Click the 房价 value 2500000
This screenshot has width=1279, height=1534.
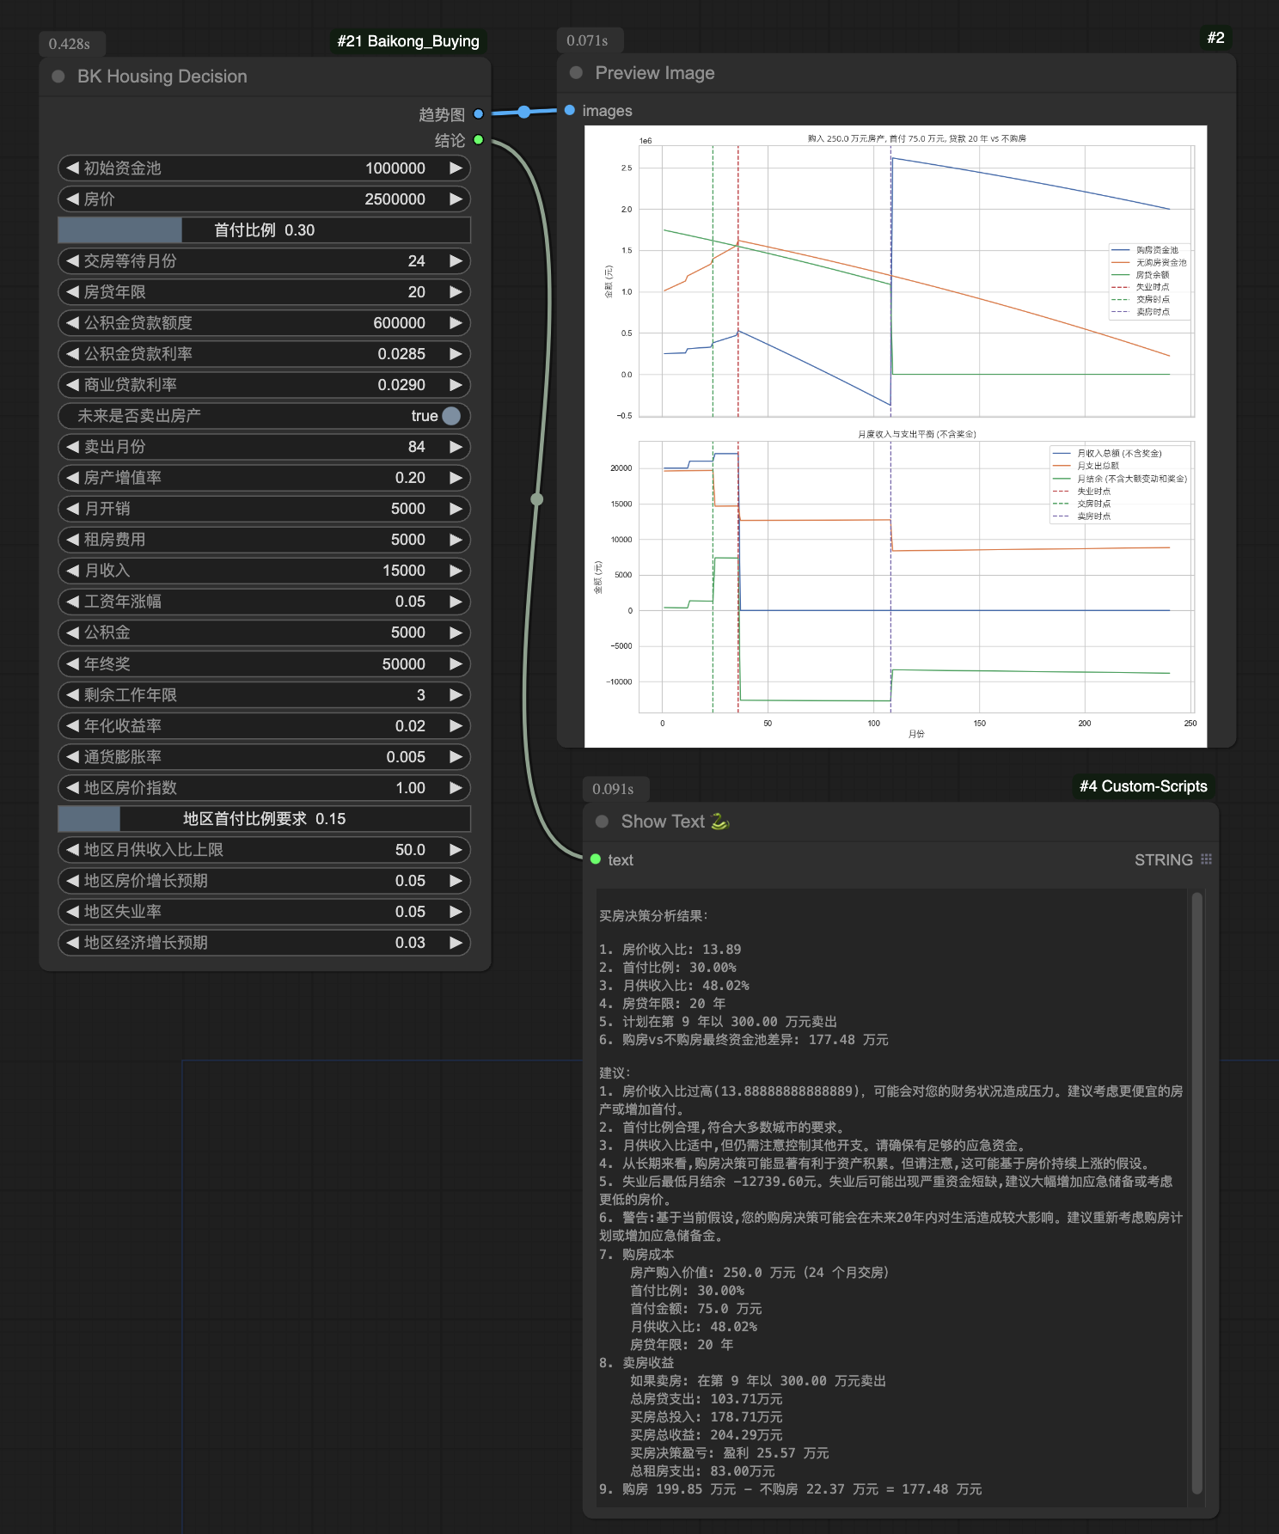click(395, 199)
